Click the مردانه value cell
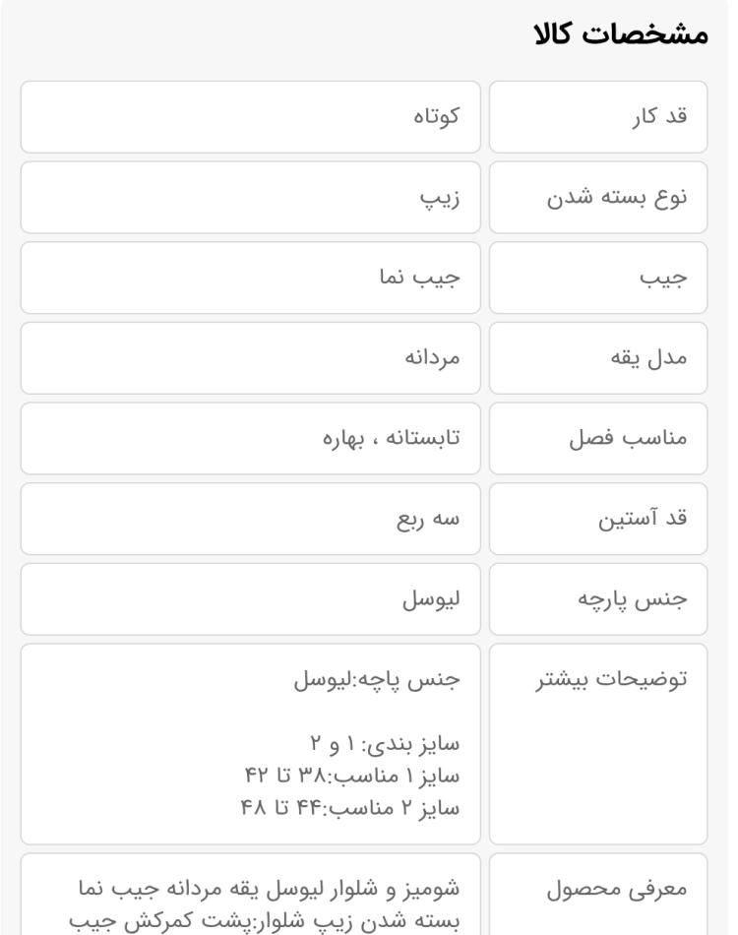 coord(250,358)
